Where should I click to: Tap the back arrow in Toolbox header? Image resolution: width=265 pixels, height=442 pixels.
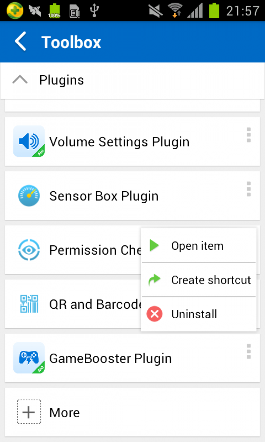20,42
